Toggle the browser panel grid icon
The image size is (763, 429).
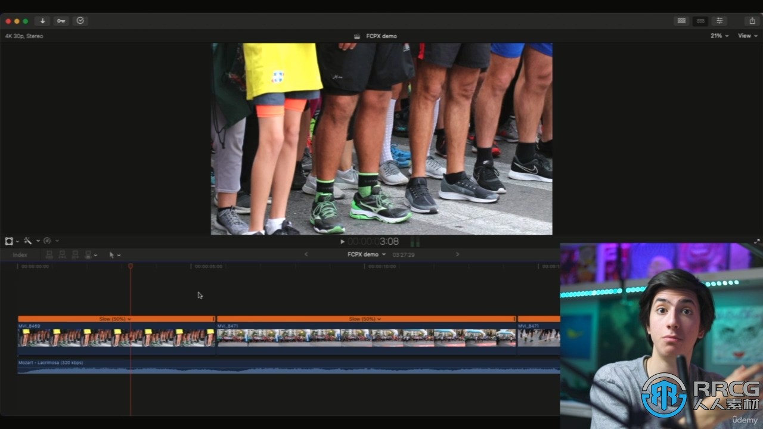pyautogui.click(x=681, y=21)
